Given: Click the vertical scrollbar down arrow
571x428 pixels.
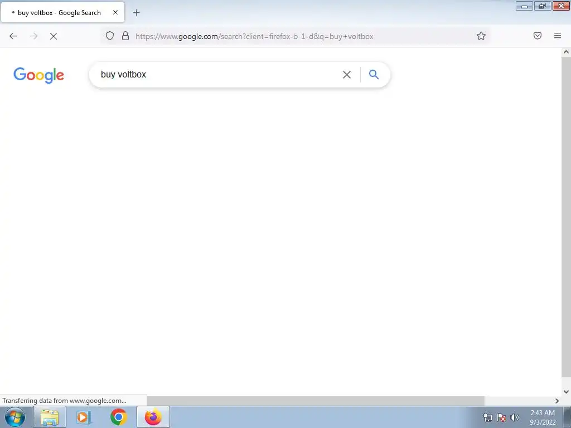Looking at the screenshot, I should pos(566,392).
